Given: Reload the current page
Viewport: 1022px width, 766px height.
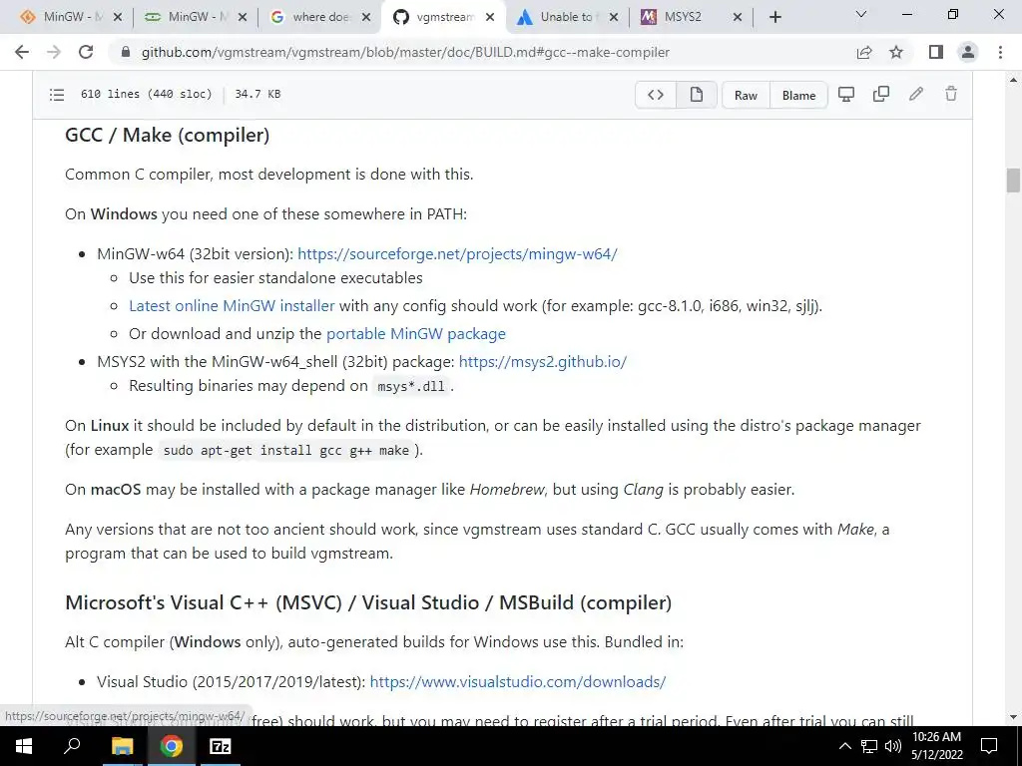Looking at the screenshot, I should pos(86,52).
